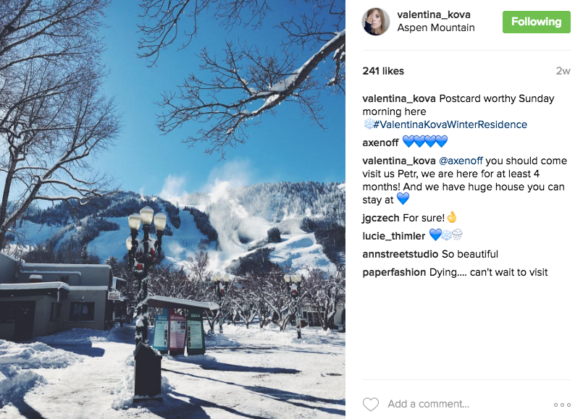Open valentina_kova profile avatar
This screenshot has width=583, height=419.
coord(376,22)
